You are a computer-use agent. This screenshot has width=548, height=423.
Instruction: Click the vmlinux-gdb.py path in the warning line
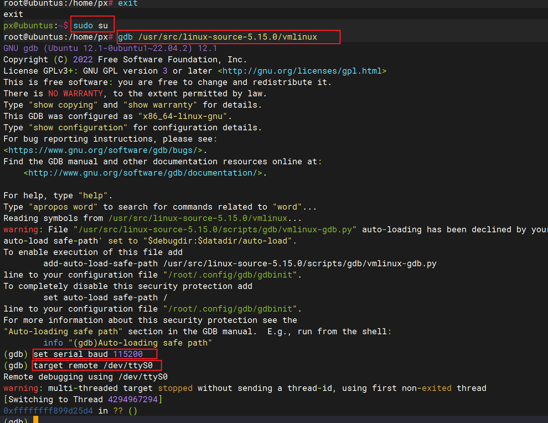coord(215,230)
